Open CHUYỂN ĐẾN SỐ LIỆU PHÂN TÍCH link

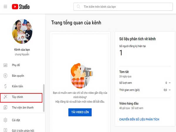click(x=139, y=119)
